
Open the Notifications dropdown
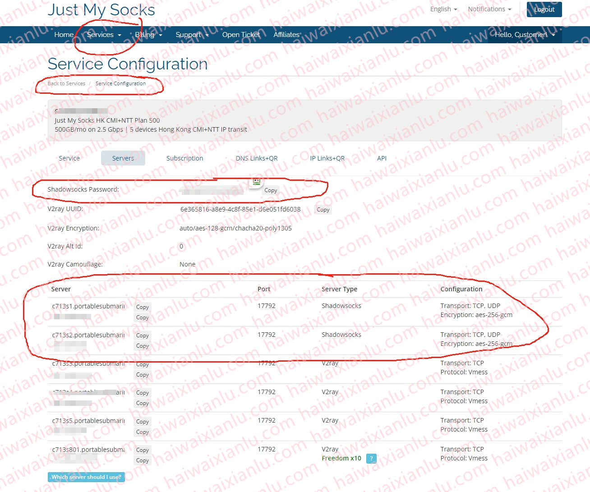tap(489, 9)
